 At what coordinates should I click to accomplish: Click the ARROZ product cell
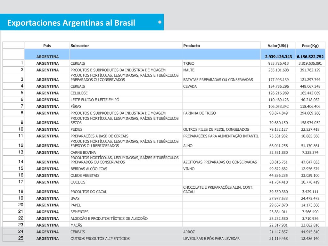pos(189,232)
